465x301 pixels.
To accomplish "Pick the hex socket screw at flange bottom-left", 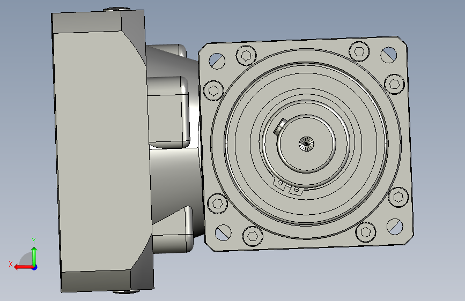I will [x=253, y=236].
